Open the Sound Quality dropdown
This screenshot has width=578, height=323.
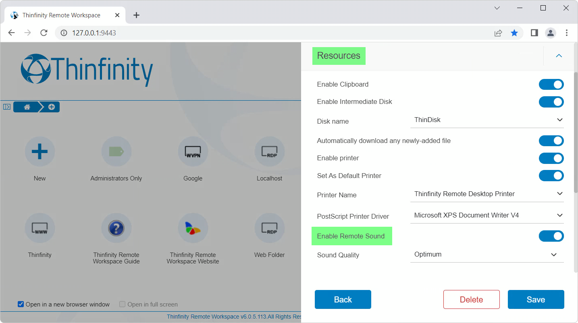pos(487,255)
